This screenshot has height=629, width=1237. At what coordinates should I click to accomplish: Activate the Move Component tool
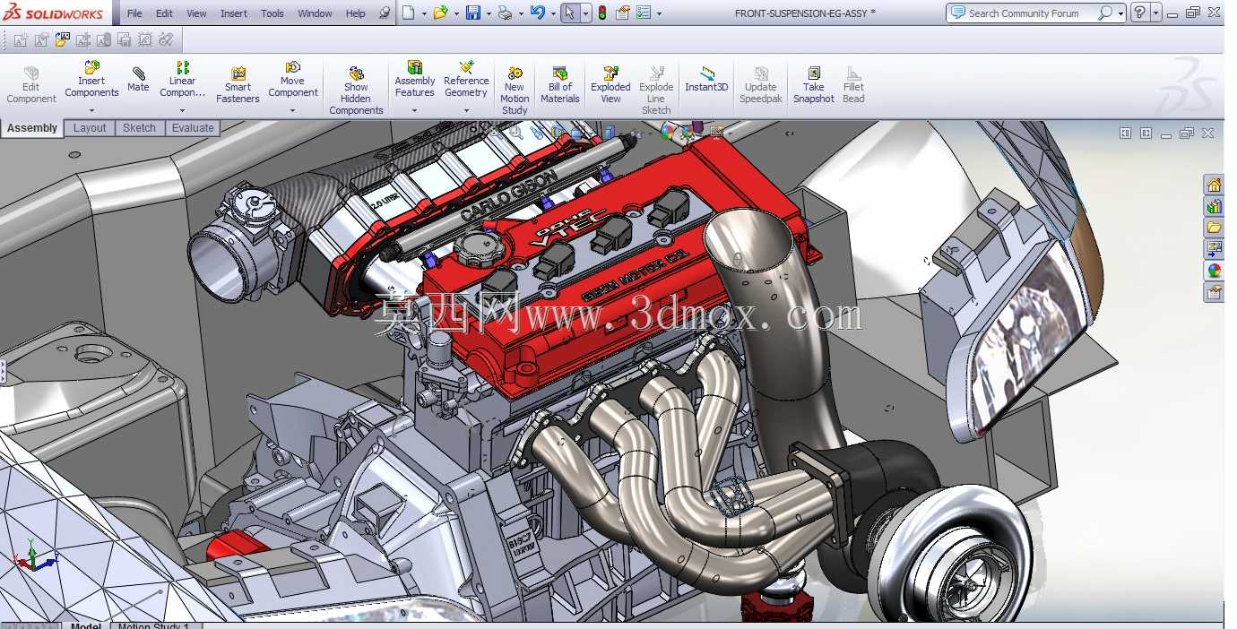click(293, 81)
